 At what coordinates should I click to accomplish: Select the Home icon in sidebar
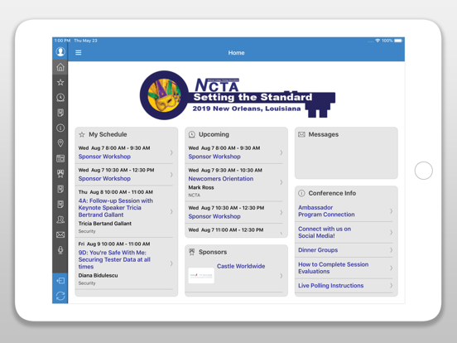coord(60,67)
